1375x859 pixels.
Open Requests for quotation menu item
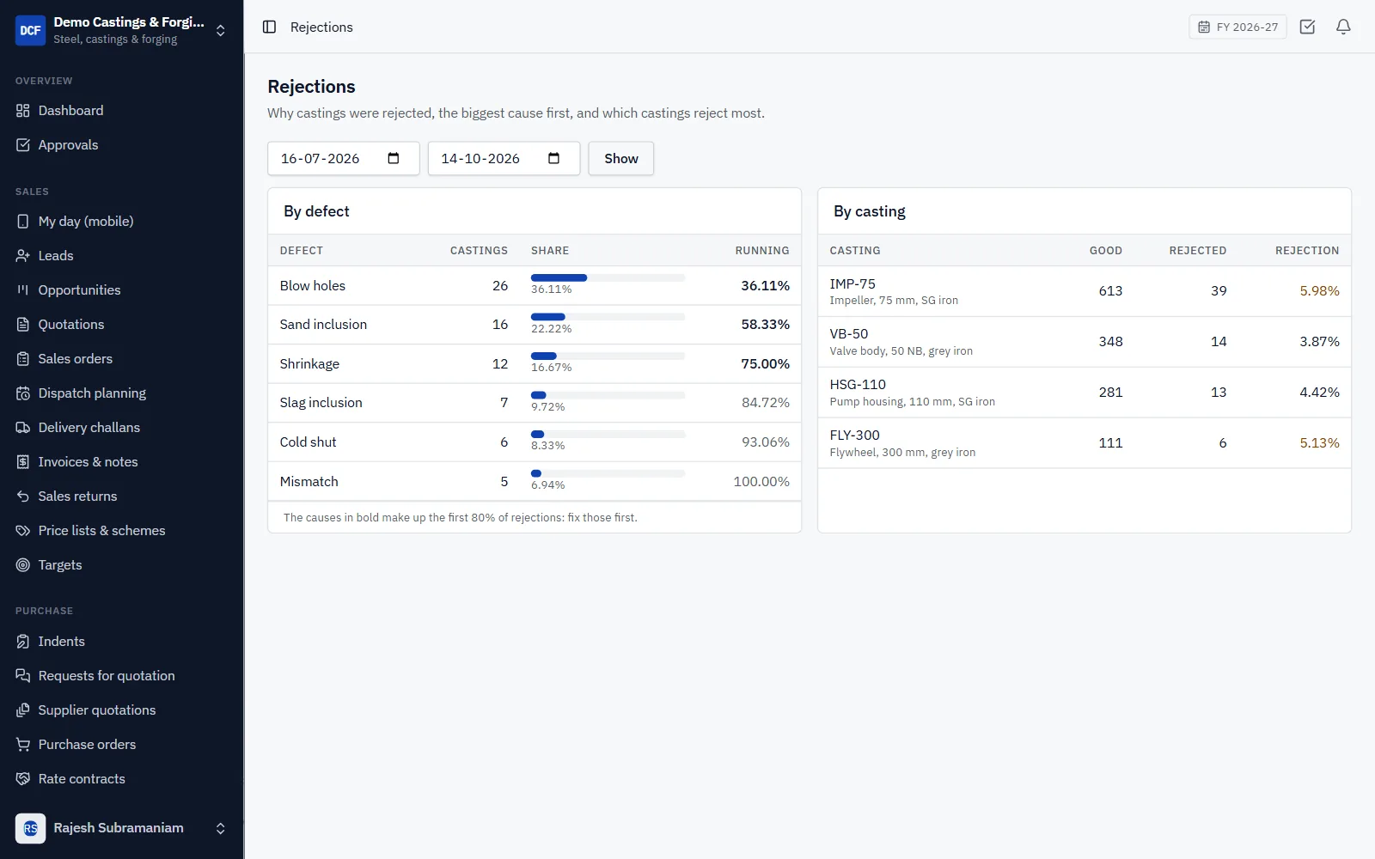[122, 676]
